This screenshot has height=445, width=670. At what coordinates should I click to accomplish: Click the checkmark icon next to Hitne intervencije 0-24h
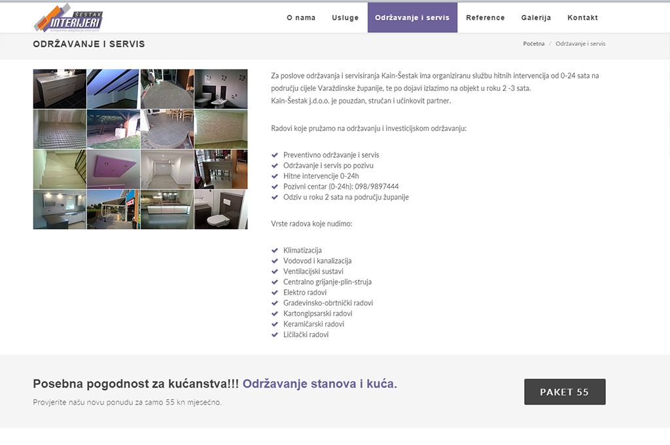[275, 176]
